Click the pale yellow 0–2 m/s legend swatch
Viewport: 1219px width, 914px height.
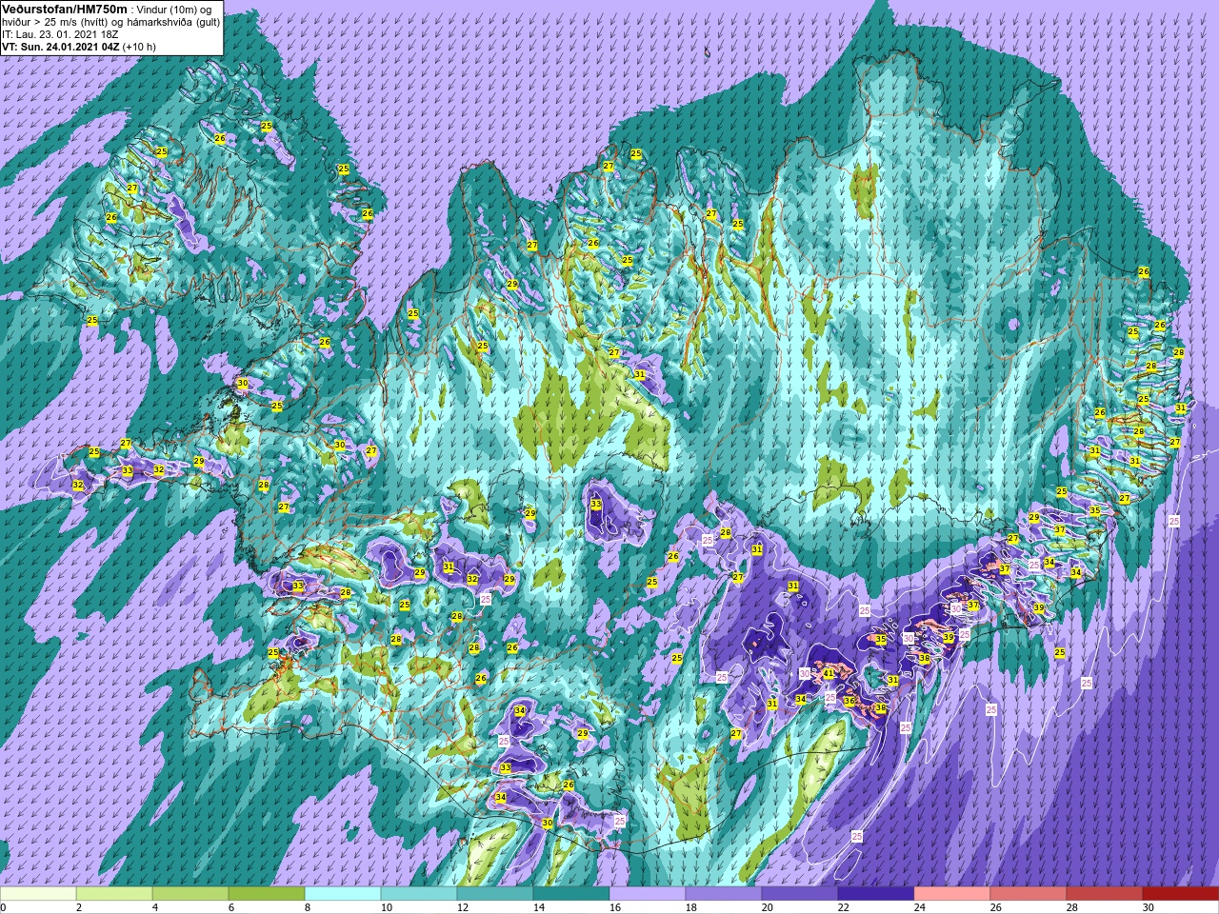(x=38, y=894)
